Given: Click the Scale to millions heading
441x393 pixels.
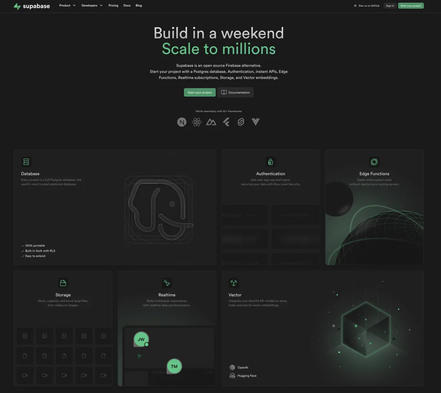Looking at the screenshot, I should (218, 49).
